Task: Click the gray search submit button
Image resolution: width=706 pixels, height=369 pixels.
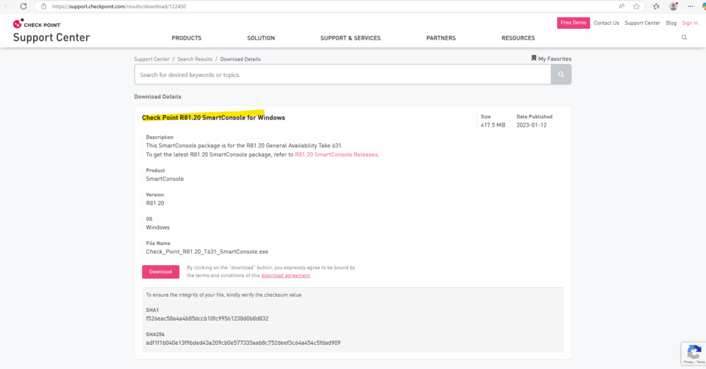Action: click(x=561, y=74)
